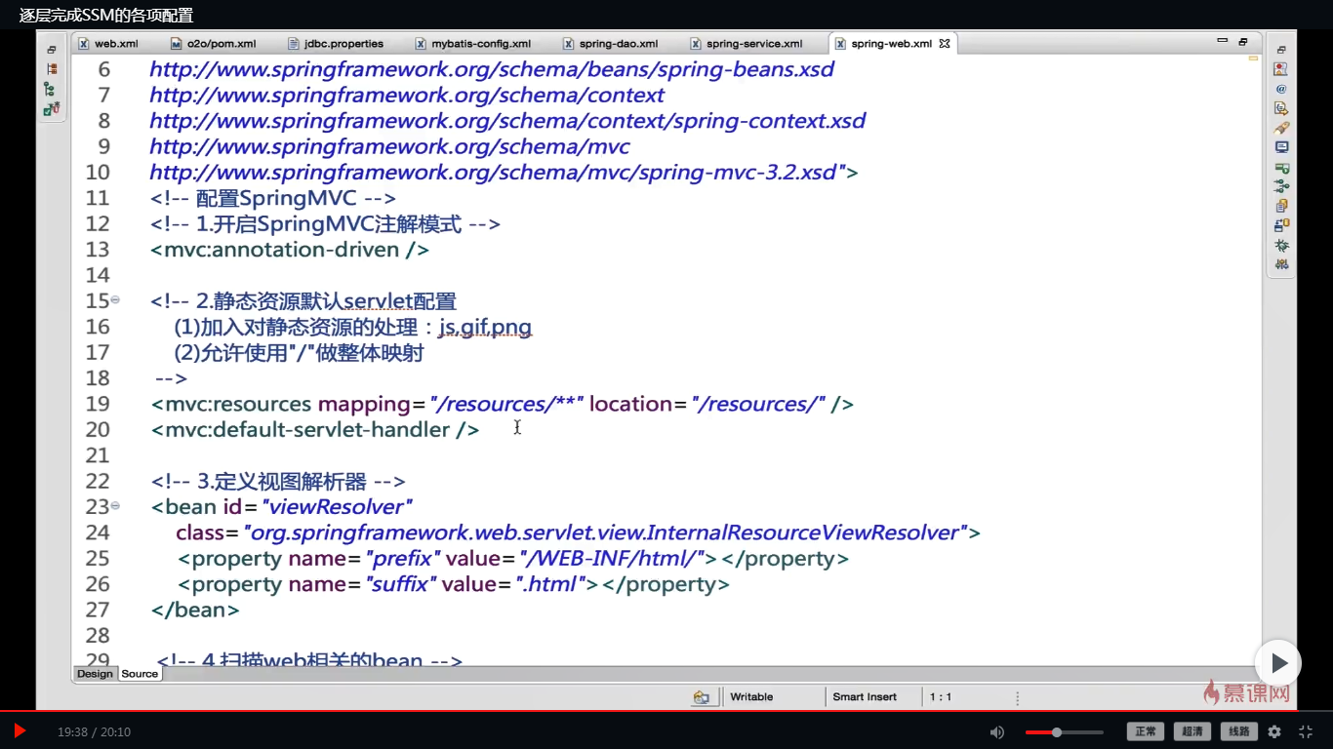1333x749 pixels.
Task: Switch to the Design tab of the XML editor
Action: coord(95,674)
